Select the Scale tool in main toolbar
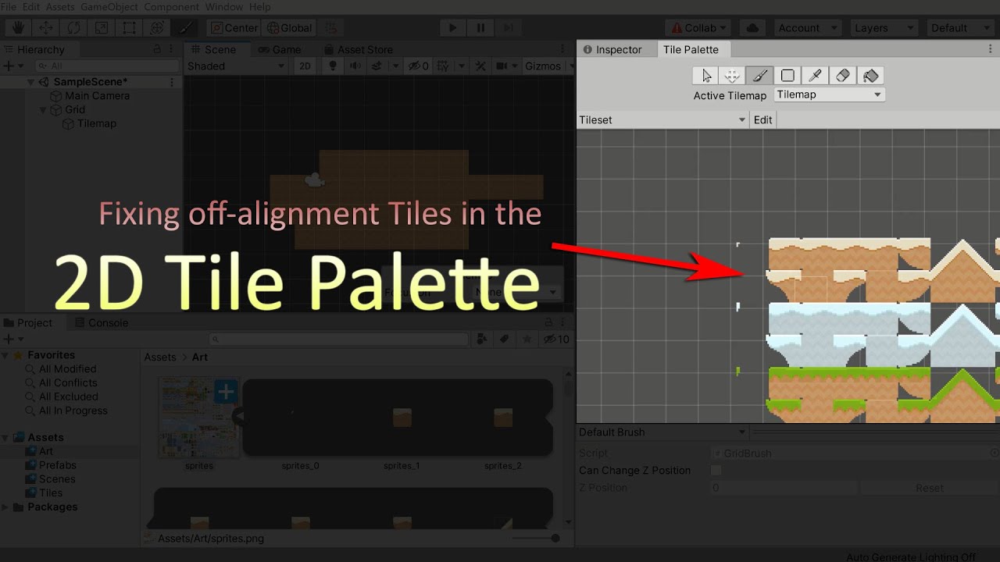Image resolution: width=1000 pixels, height=562 pixels. pyautogui.click(x=102, y=28)
